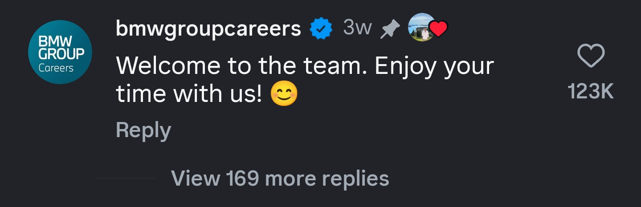
Task: Click the blue verified badge
Action: [x=321, y=29]
